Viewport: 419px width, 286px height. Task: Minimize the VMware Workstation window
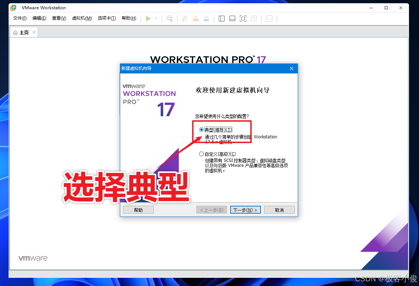click(371, 8)
